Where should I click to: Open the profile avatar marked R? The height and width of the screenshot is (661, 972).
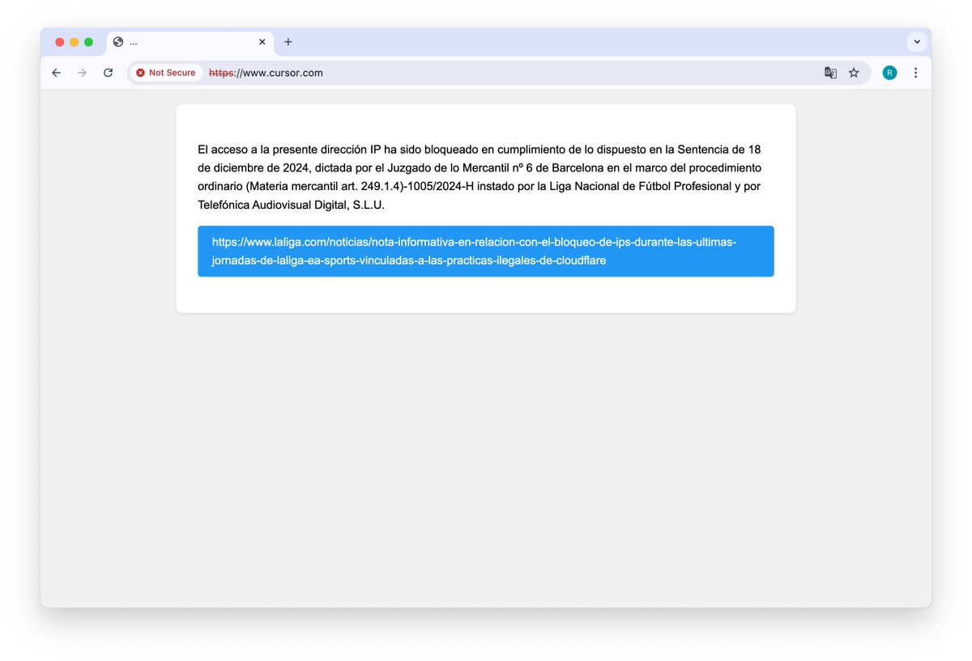[889, 72]
